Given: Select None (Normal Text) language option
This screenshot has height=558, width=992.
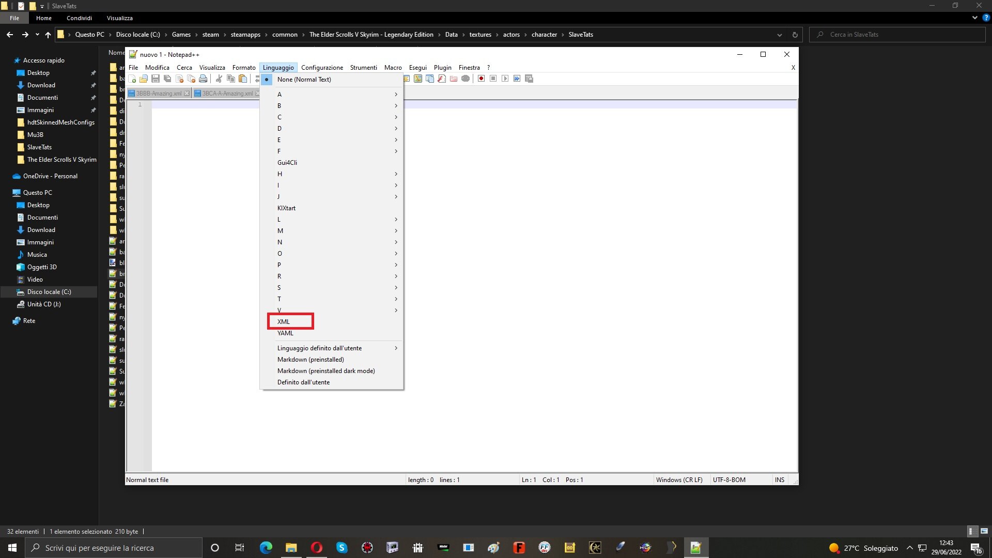Looking at the screenshot, I should pyautogui.click(x=332, y=80).
